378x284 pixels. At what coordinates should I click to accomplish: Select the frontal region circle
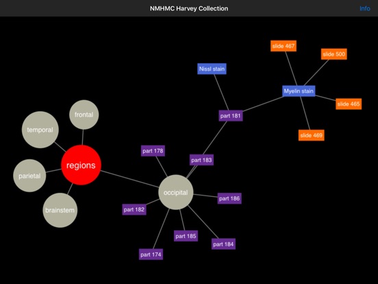tap(84, 115)
